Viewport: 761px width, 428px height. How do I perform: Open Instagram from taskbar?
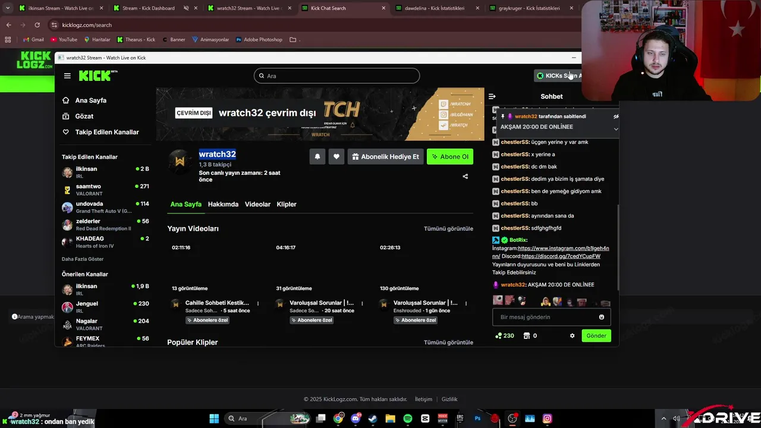tap(547, 418)
